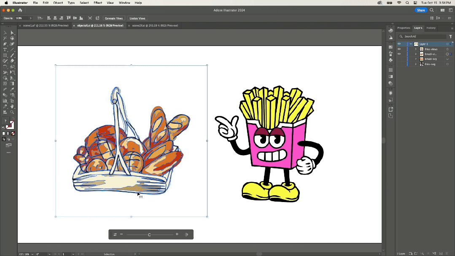
Task: Open the Effect menu
Action: [x=98, y=3]
